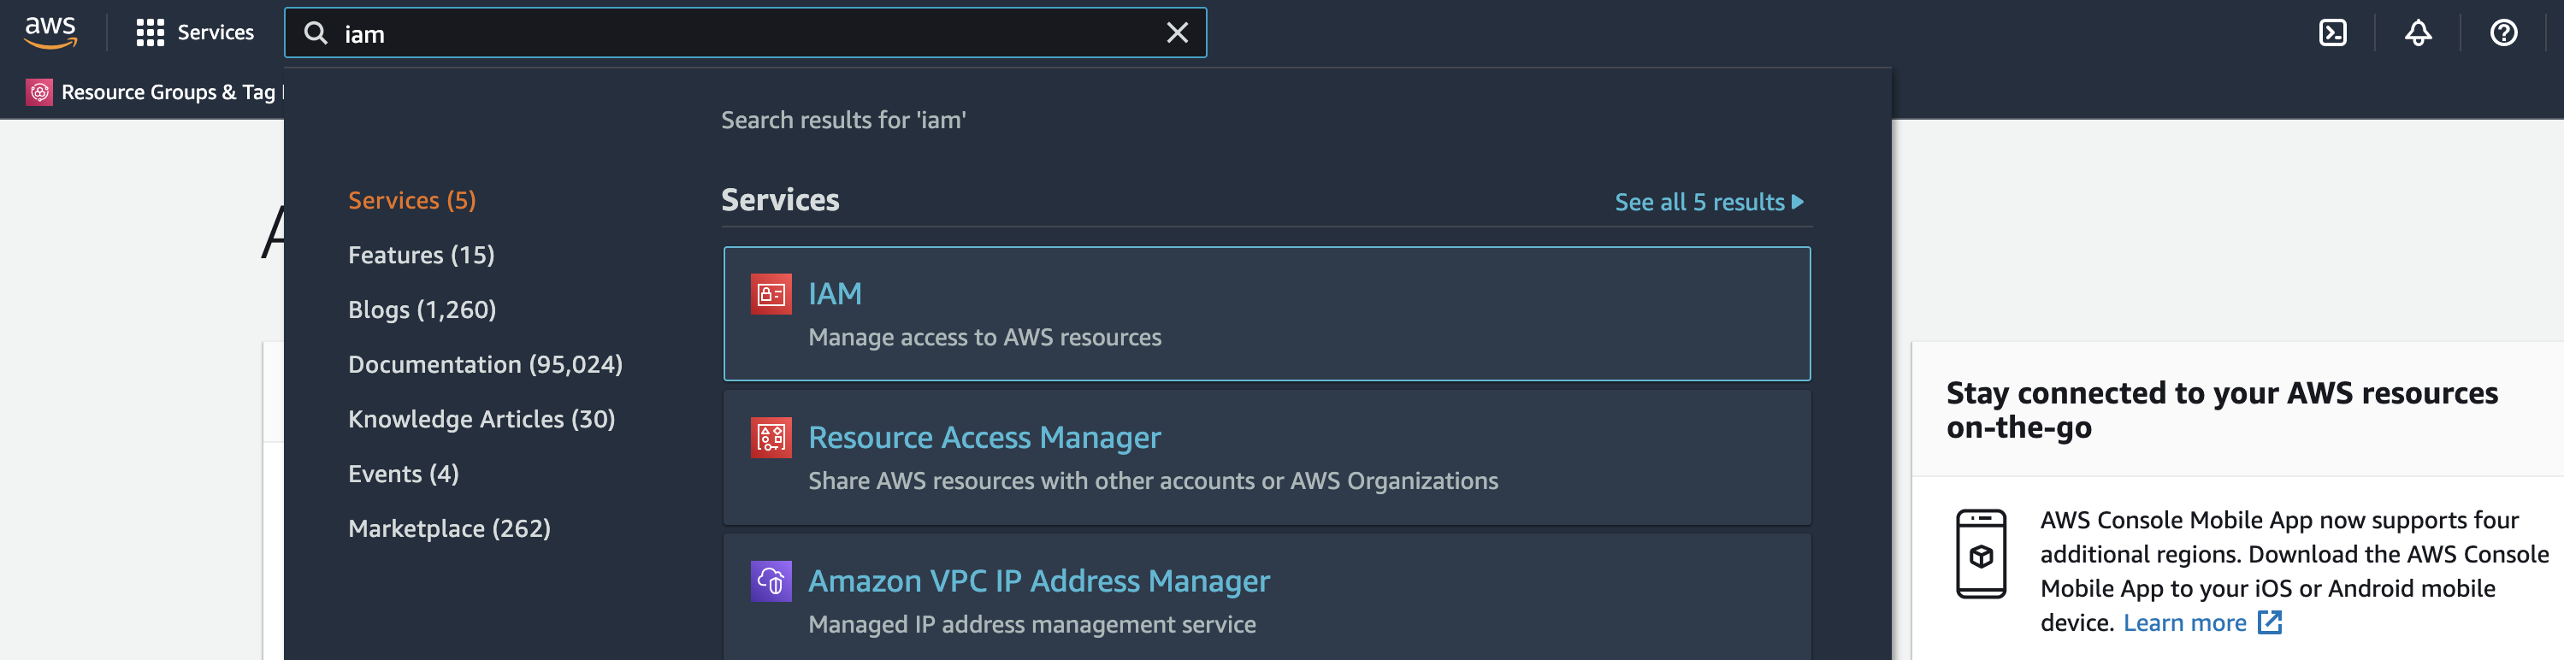Screen dimensions: 2564x660
Task: Click into the search box containing iam
Action: pos(745,32)
